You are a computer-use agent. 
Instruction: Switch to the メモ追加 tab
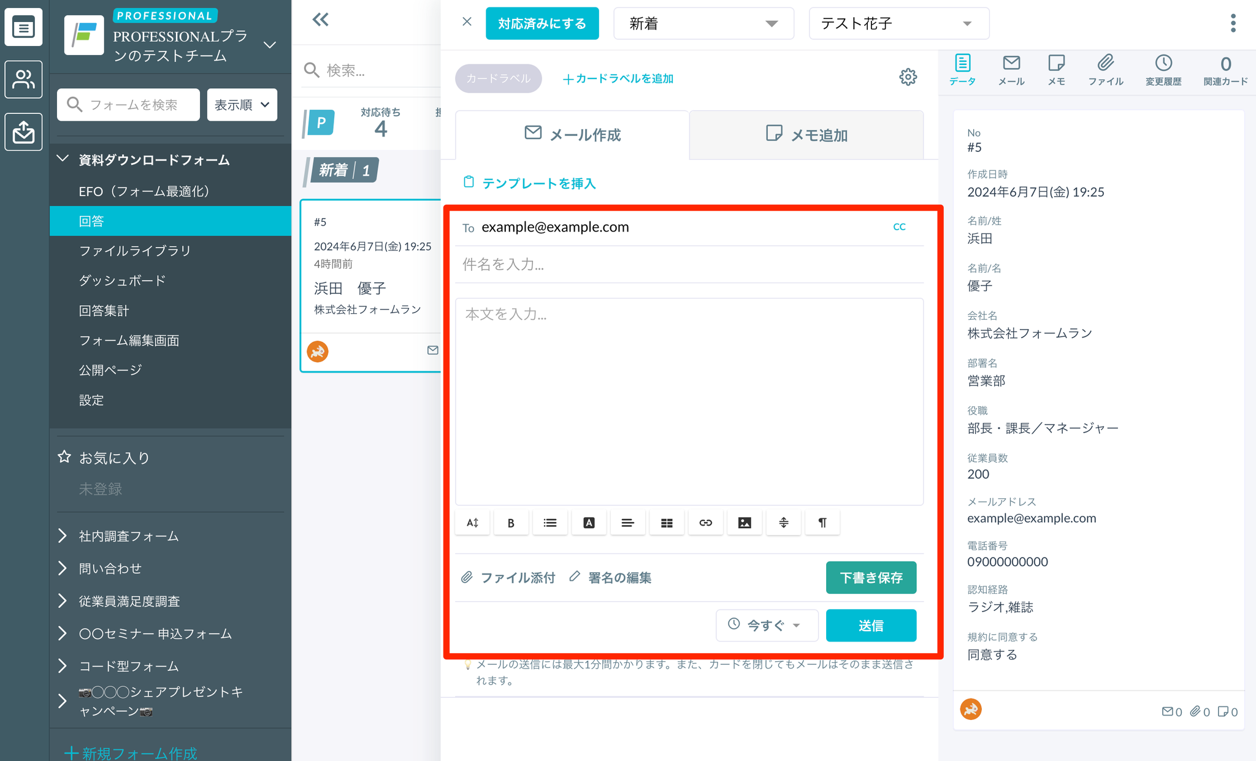(806, 135)
